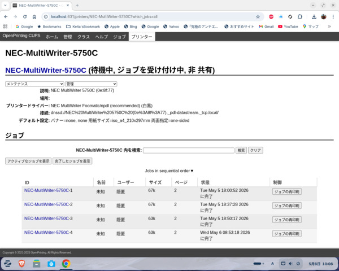Open the apps grid in bookmarks bar
The width and height of the screenshot is (339, 271).
pyautogui.click(x=6, y=27)
